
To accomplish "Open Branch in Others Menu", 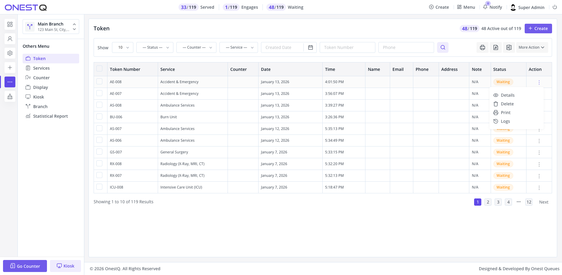I will (51, 107).
